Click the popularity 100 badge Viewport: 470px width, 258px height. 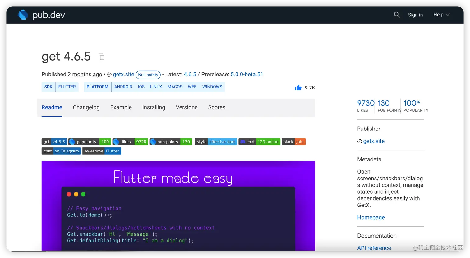click(x=90, y=142)
